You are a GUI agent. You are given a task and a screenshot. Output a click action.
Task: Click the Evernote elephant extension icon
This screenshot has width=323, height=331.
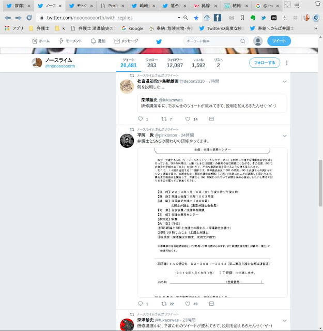tap(253, 18)
